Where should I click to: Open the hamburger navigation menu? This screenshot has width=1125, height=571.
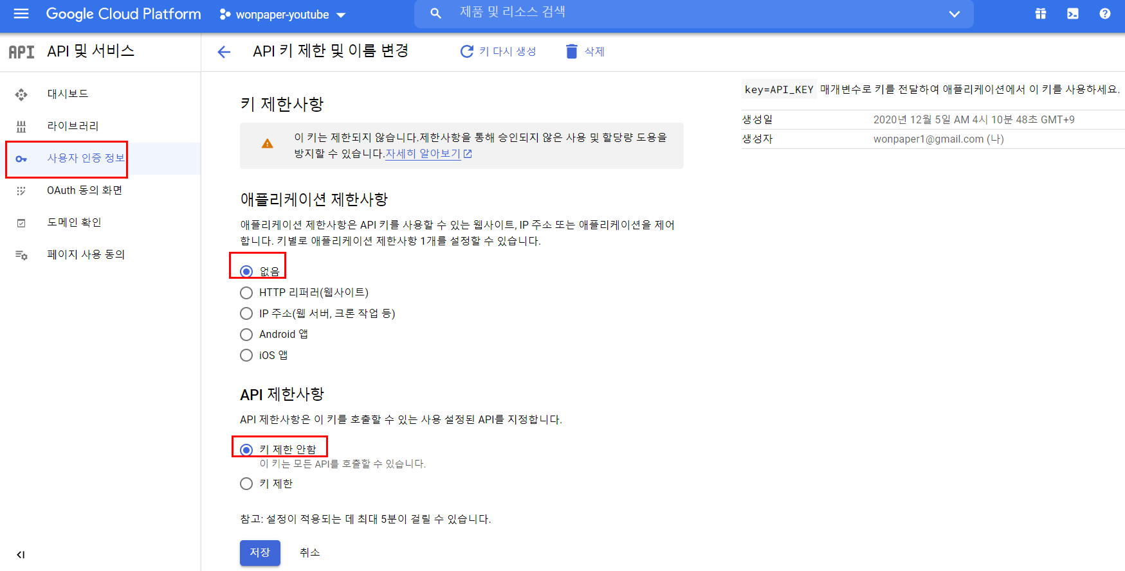21,13
